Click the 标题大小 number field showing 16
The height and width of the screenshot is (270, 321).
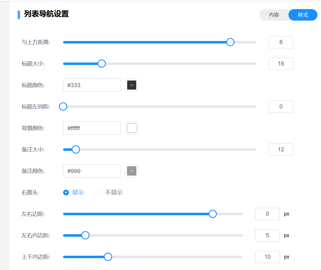(x=281, y=64)
